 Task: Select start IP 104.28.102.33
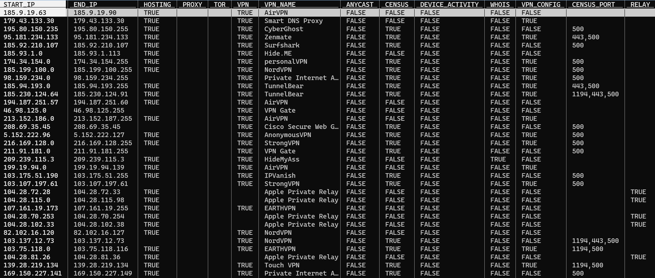[29, 225]
